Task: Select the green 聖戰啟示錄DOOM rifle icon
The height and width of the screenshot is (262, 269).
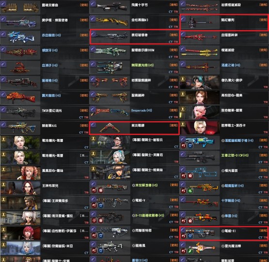Action: 110,52
